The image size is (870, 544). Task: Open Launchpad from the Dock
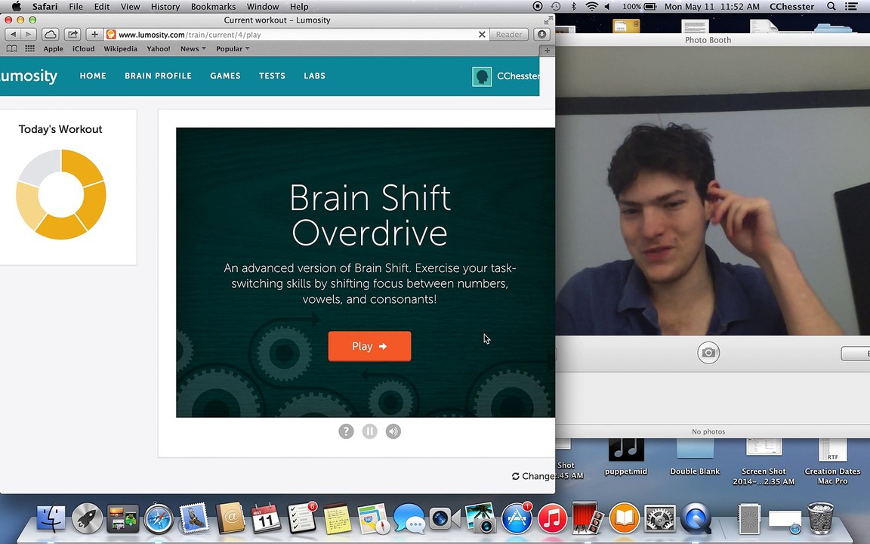(x=87, y=518)
